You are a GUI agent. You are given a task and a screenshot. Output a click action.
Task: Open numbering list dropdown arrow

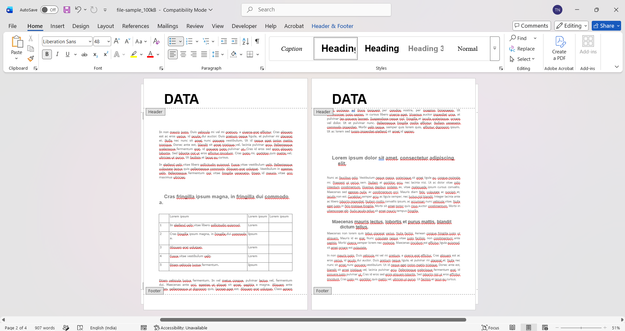click(197, 41)
